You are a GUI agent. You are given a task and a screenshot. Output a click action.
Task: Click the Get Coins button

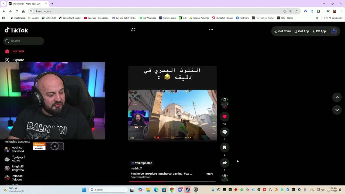(x=283, y=31)
